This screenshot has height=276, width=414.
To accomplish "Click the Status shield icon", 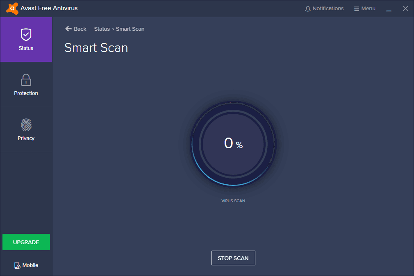I will 26,35.
